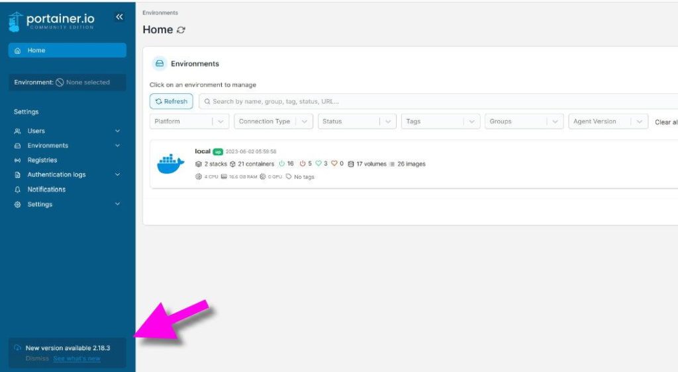Click the search magnifier icon

point(207,101)
